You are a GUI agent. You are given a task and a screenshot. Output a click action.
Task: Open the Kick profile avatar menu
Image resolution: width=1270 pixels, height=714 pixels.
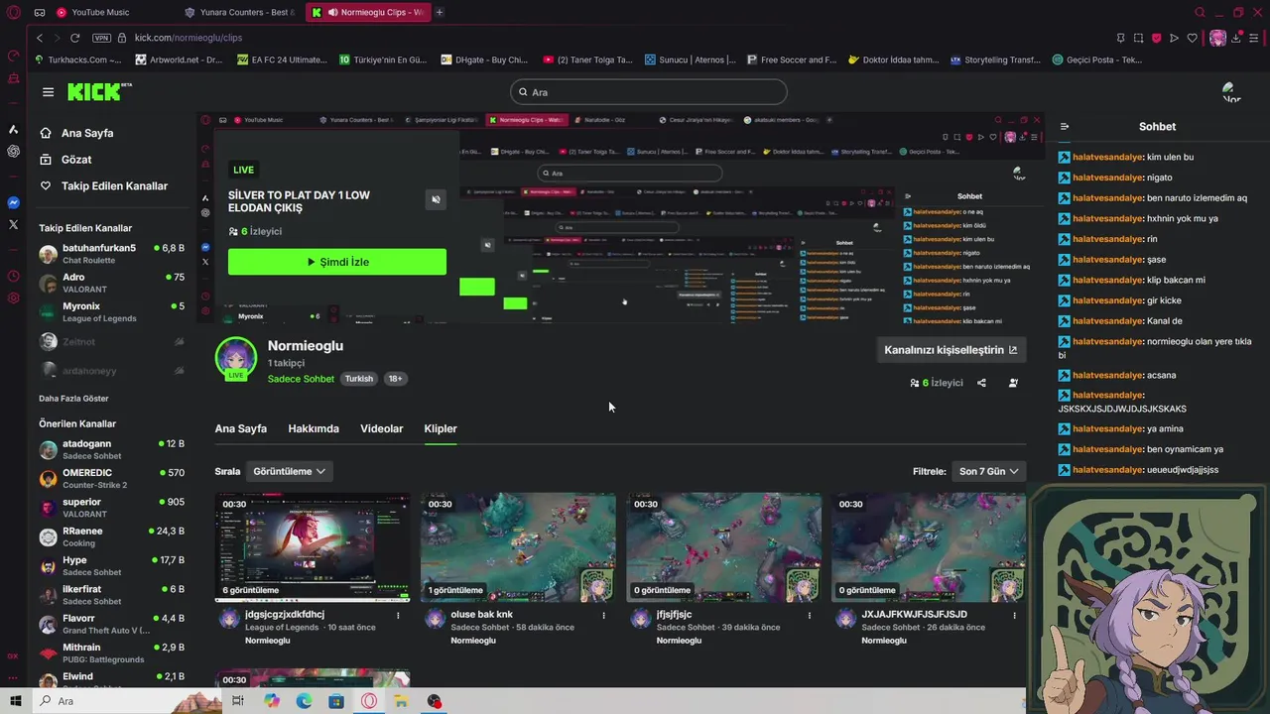[x=1231, y=92]
